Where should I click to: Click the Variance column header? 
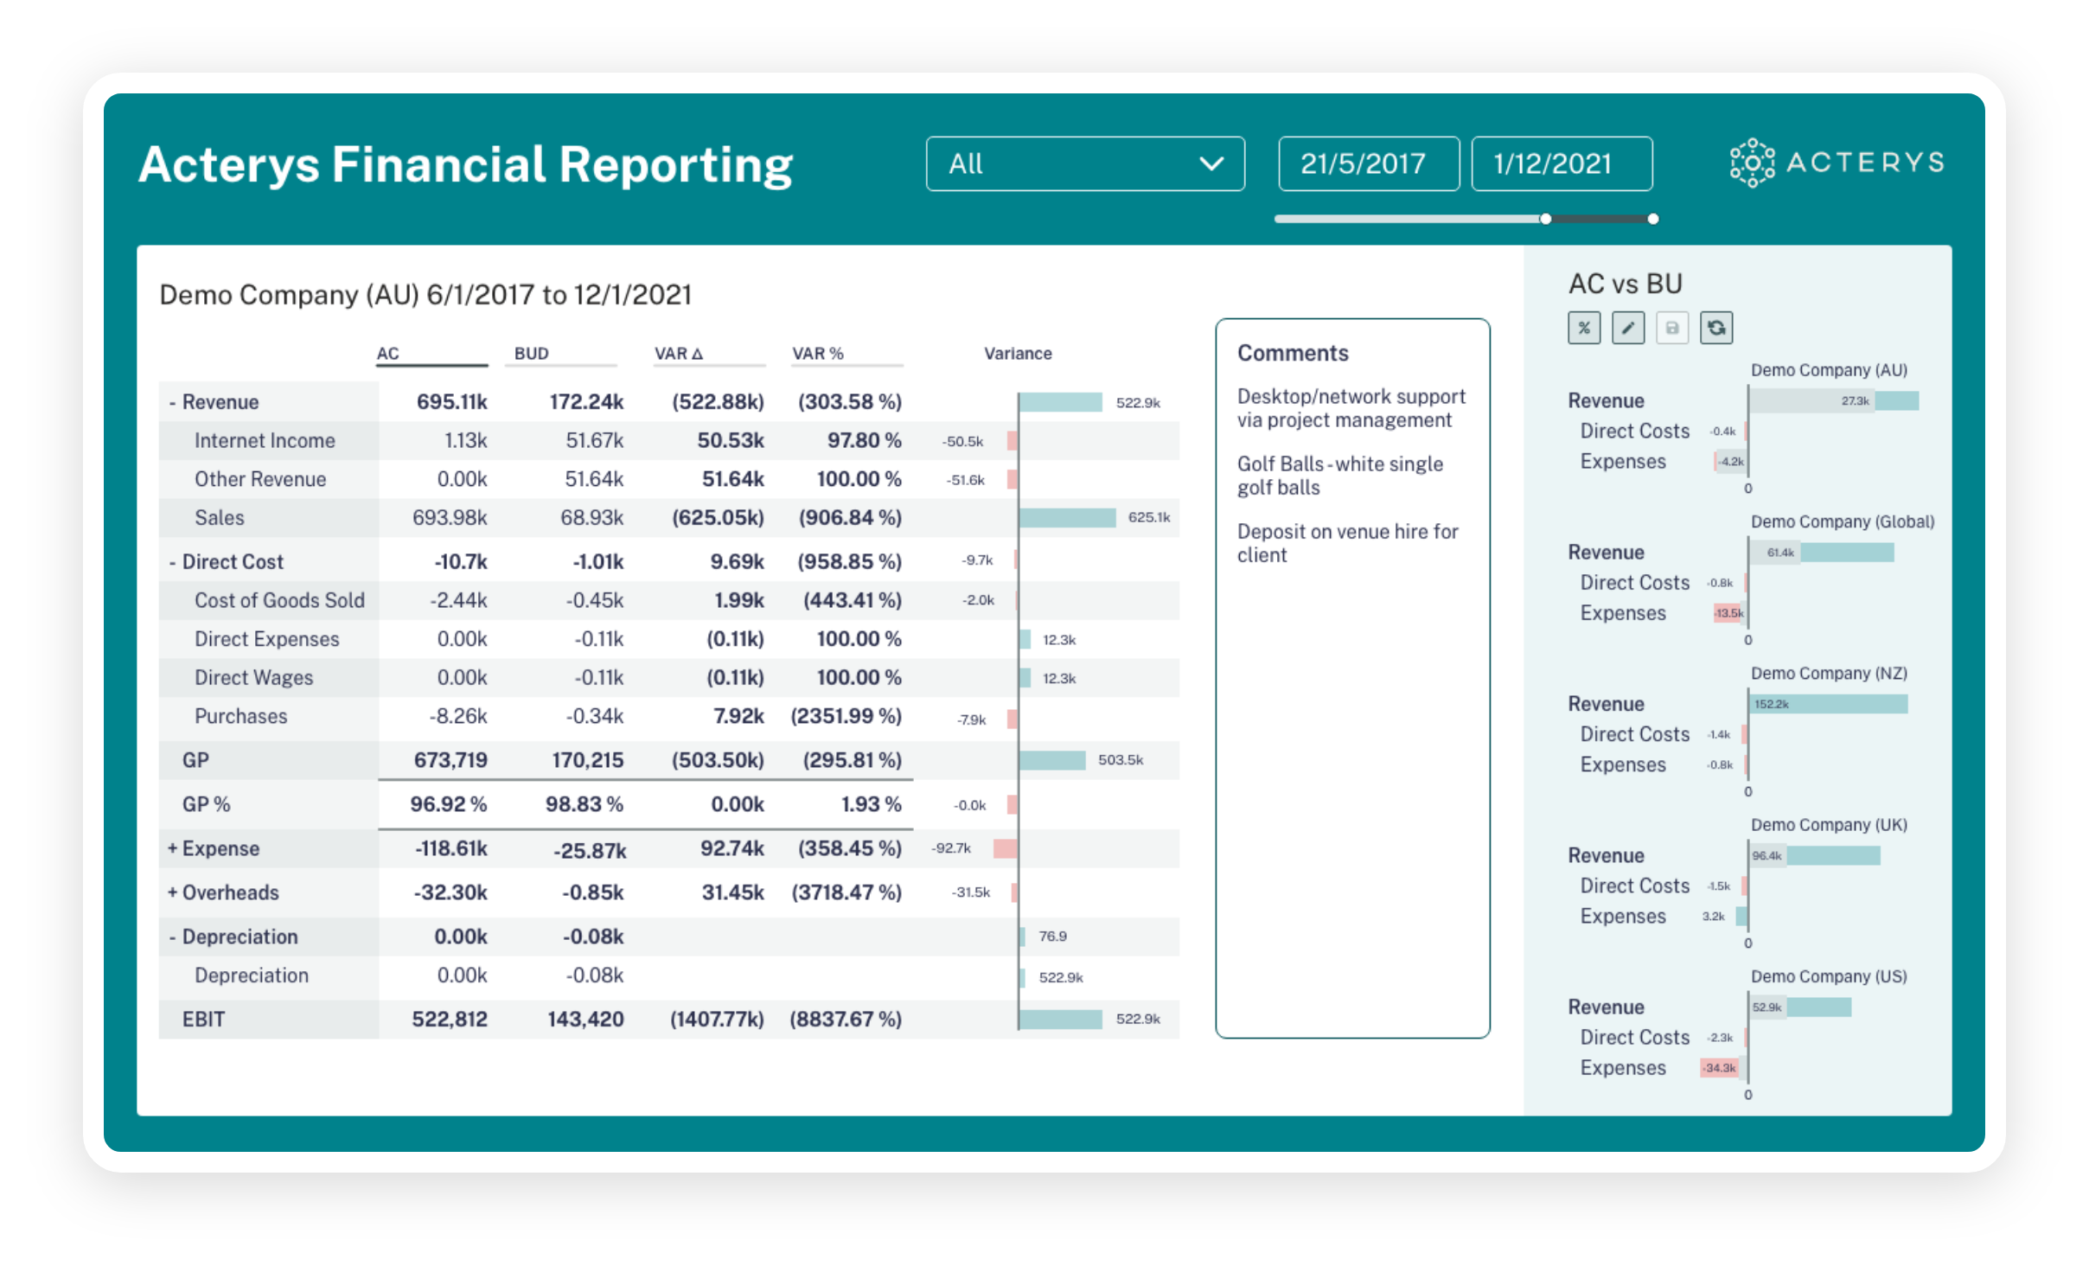coord(1018,354)
